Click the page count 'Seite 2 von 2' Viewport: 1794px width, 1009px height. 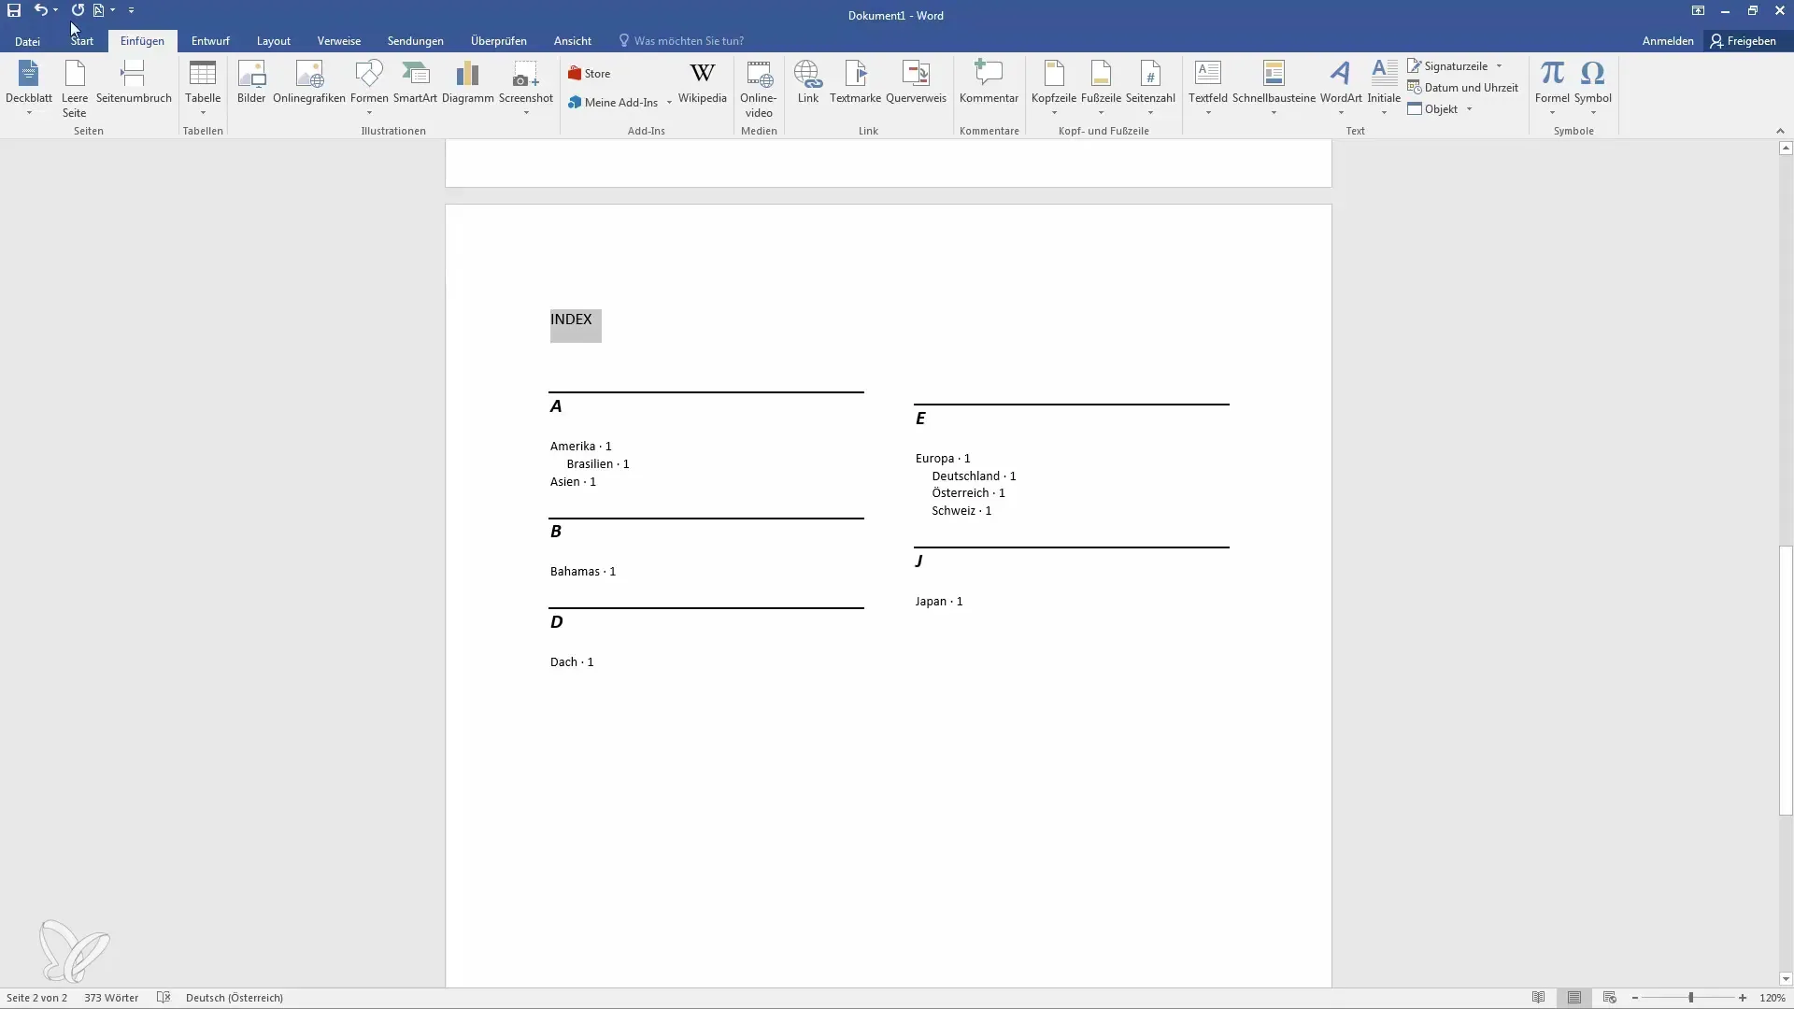tap(37, 998)
